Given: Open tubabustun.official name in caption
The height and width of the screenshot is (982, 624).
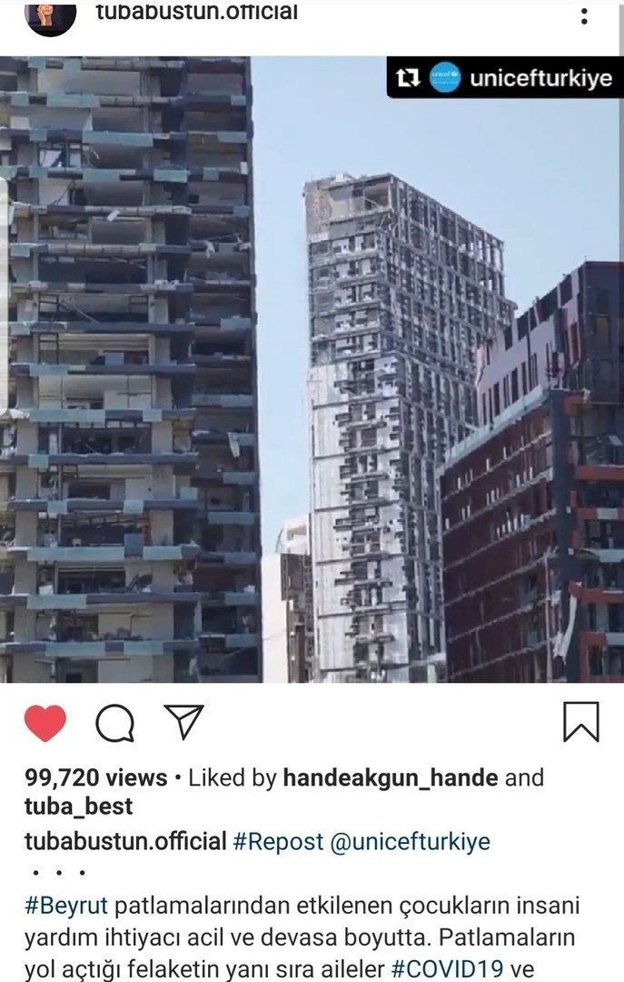Looking at the screenshot, I should click(125, 841).
